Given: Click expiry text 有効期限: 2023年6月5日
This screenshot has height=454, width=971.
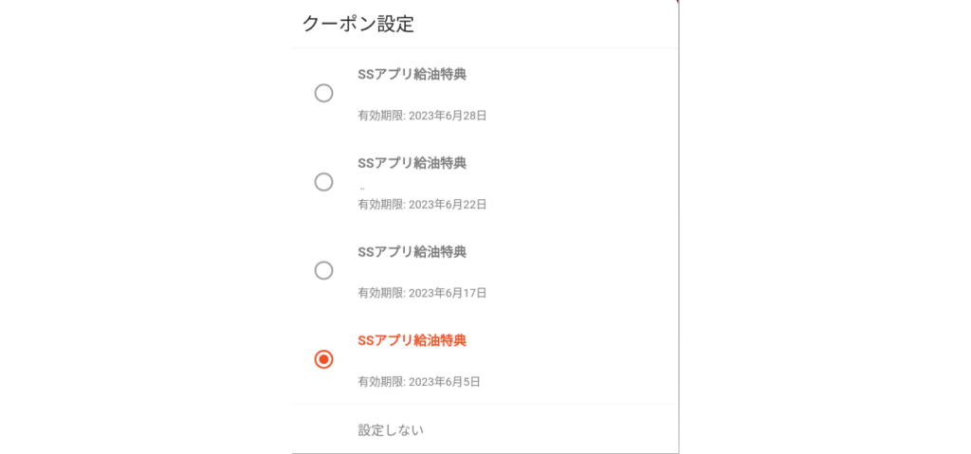Looking at the screenshot, I should click(x=418, y=382).
